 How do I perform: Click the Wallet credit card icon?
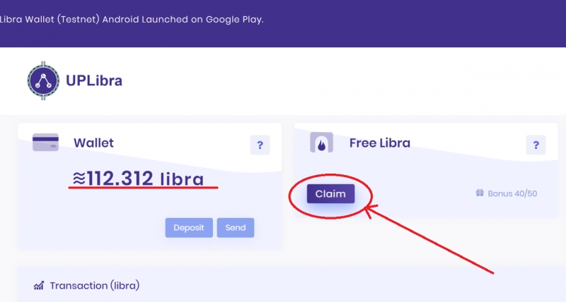45,143
